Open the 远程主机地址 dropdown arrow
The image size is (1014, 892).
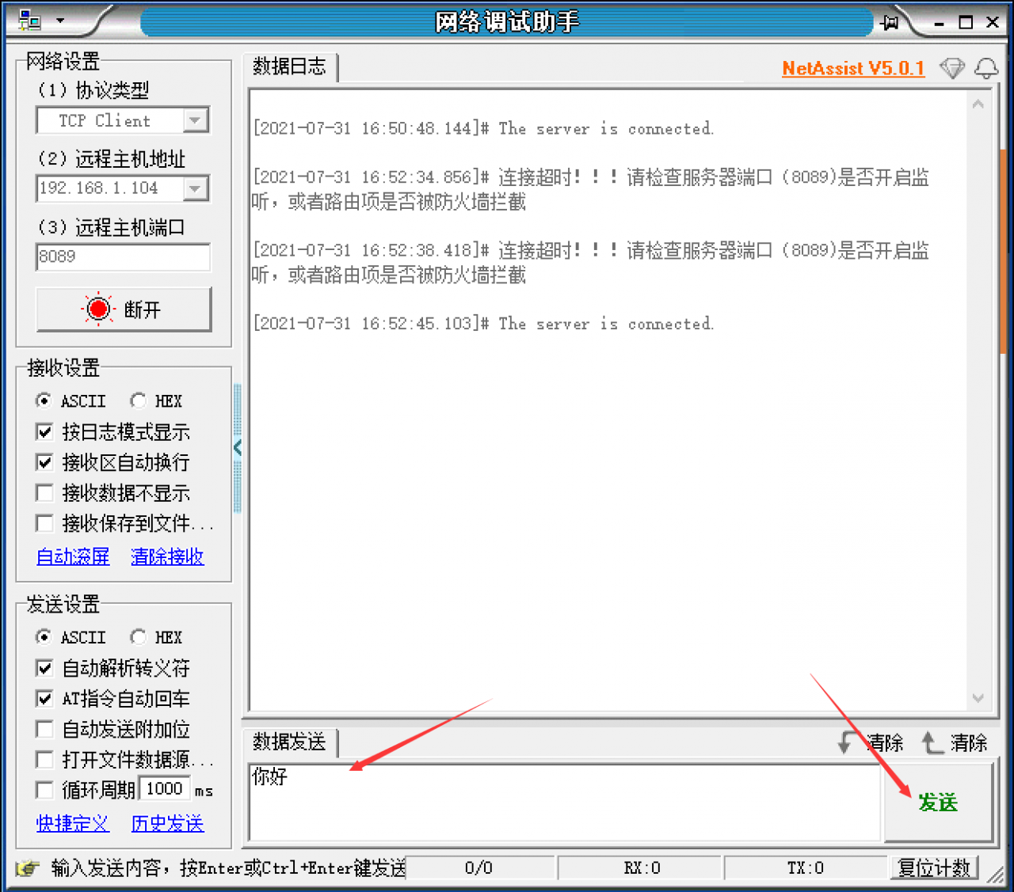point(195,188)
